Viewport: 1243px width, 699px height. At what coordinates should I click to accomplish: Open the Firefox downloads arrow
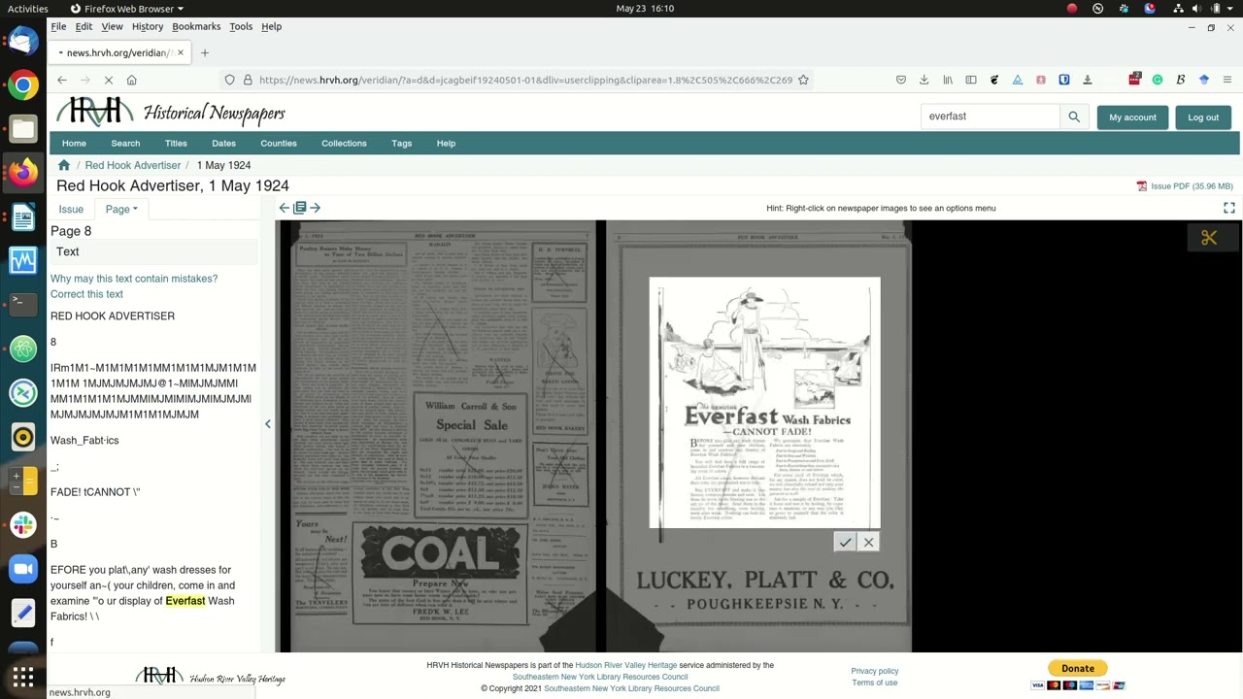924,80
